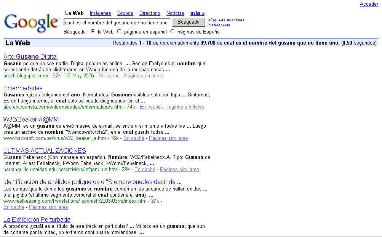Image resolution: width=382 pixels, height=237 pixels.
Task: Open Búsqueda Avanzada link
Action: click(226, 20)
